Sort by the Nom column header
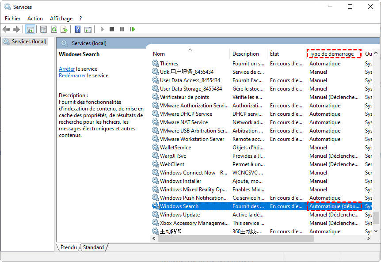The image size is (381, 262). point(159,54)
